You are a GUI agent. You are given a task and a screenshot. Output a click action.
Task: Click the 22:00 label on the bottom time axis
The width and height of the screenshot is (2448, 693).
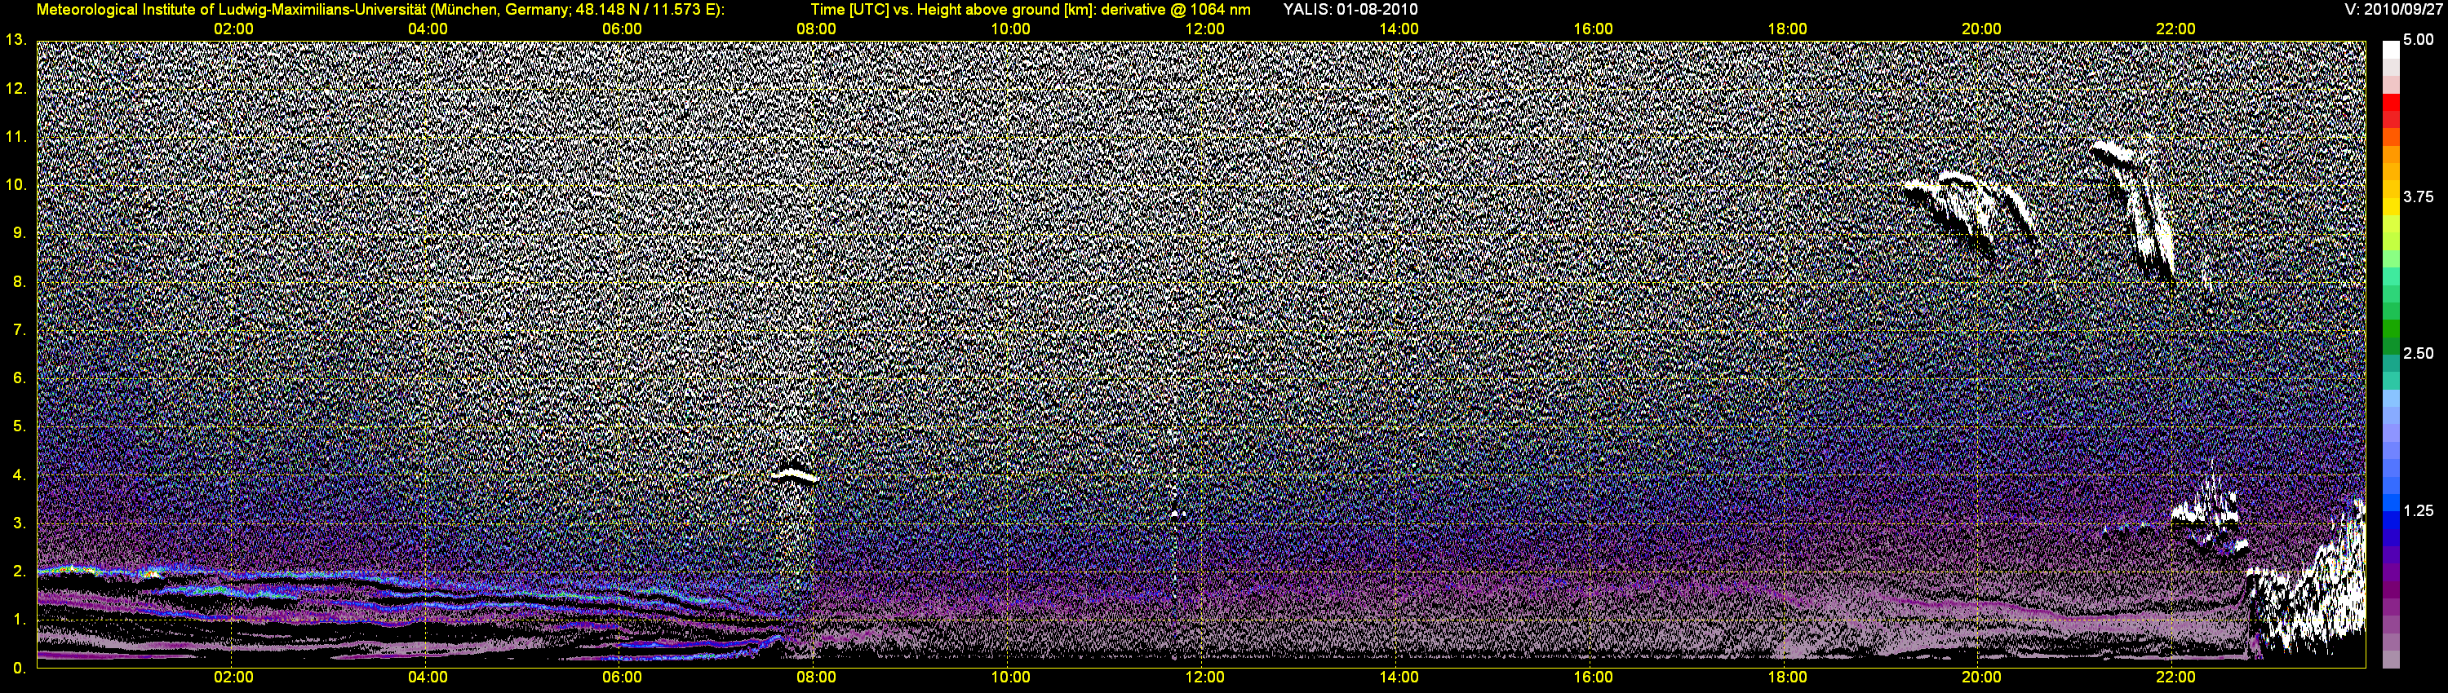[2175, 678]
